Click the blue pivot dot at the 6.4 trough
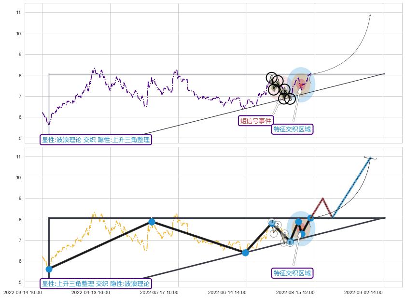The height and width of the screenshot is (298, 405). click(x=245, y=253)
